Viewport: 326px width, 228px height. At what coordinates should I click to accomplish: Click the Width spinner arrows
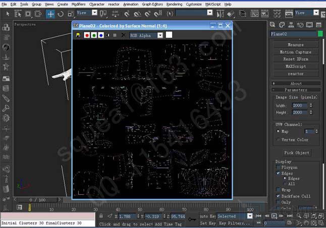[x=311, y=105]
